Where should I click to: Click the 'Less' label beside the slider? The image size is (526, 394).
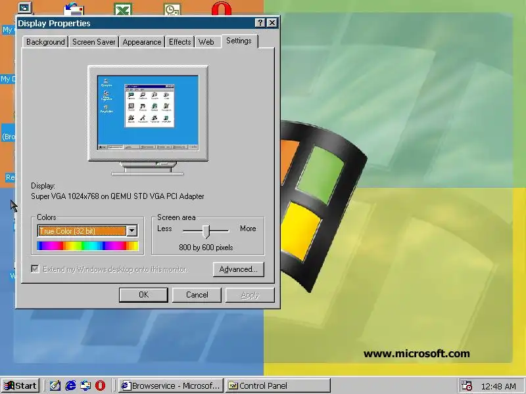click(164, 229)
